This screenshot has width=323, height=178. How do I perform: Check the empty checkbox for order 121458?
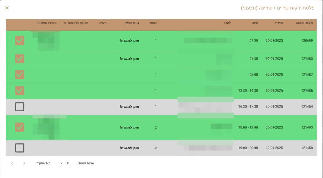pyautogui.click(x=20, y=148)
